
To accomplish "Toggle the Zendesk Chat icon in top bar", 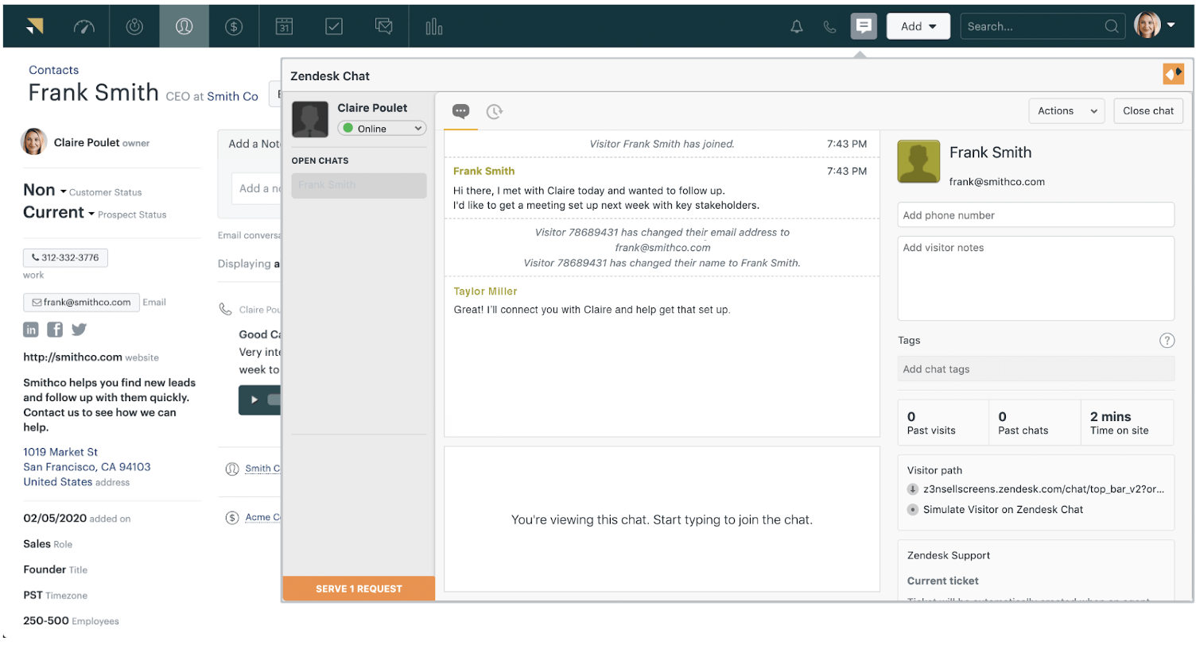I will click(x=864, y=26).
